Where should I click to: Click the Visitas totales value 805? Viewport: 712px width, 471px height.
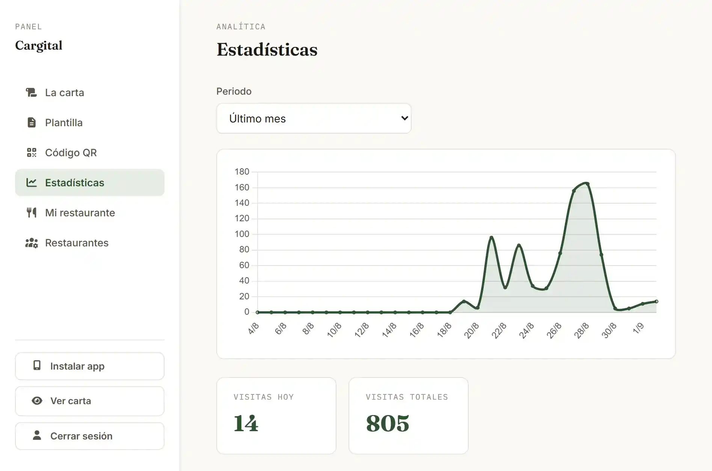coord(388,423)
